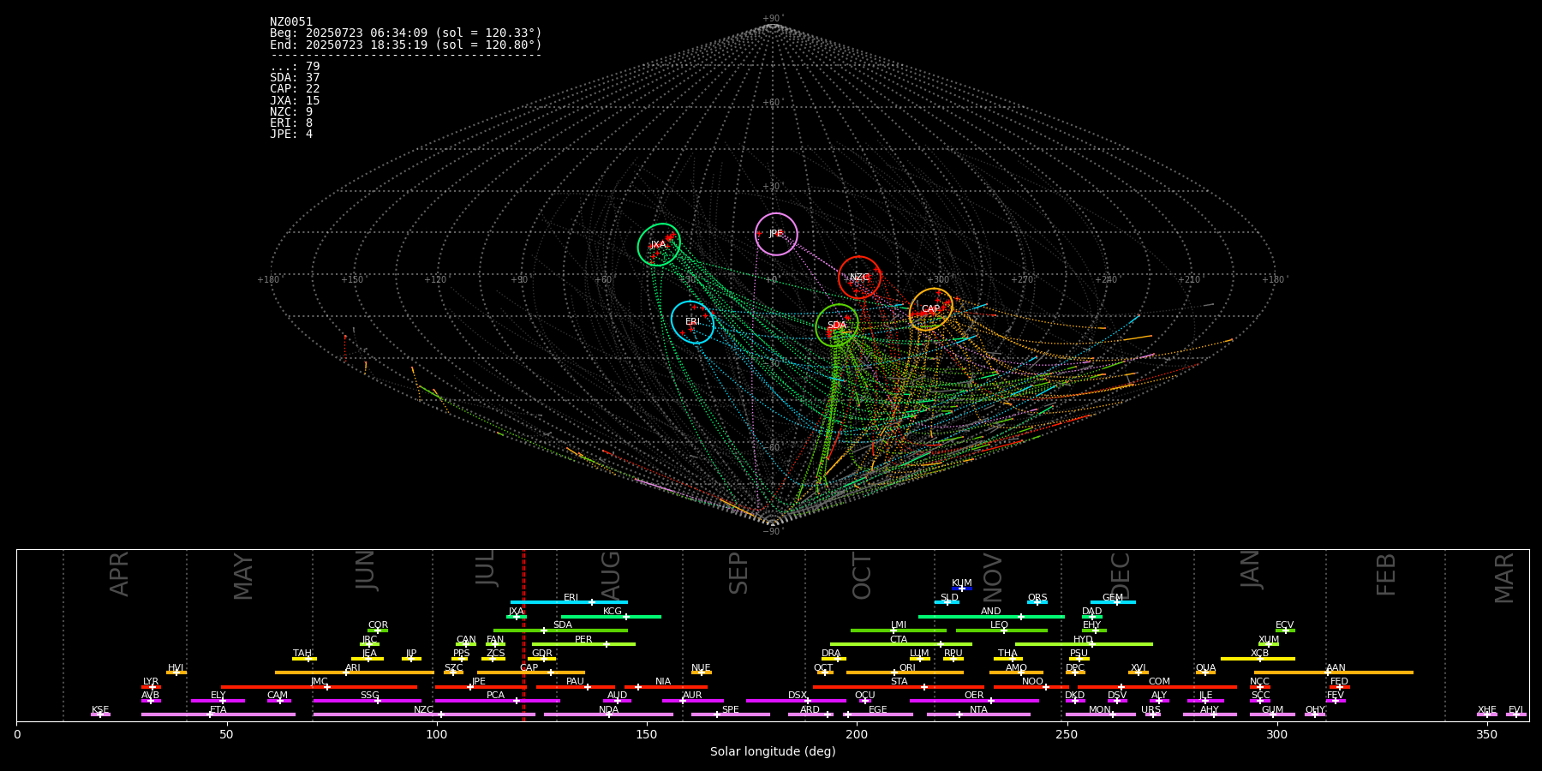1542x771 pixels.
Task: Click the JUL month label
Action: click(x=485, y=568)
